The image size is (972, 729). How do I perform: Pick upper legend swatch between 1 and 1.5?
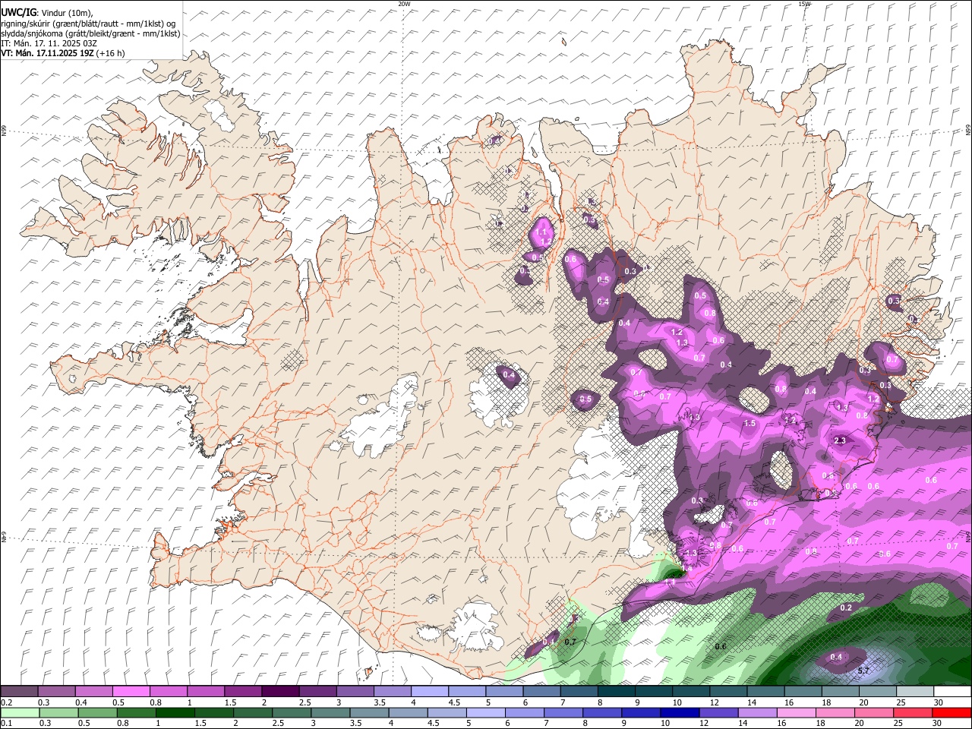point(206,691)
